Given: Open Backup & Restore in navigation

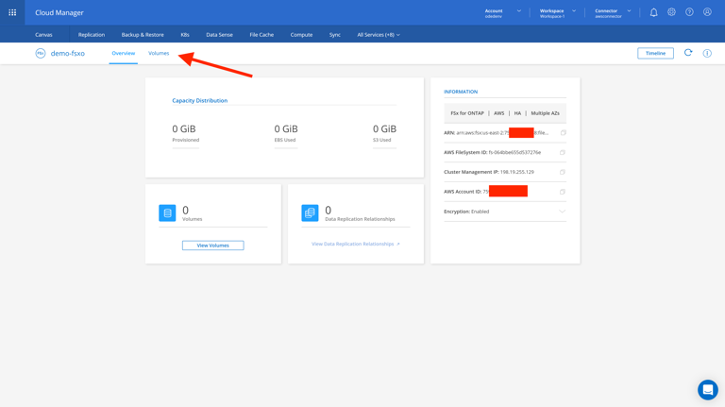Looking at the screenshot, I should point(143,35).
